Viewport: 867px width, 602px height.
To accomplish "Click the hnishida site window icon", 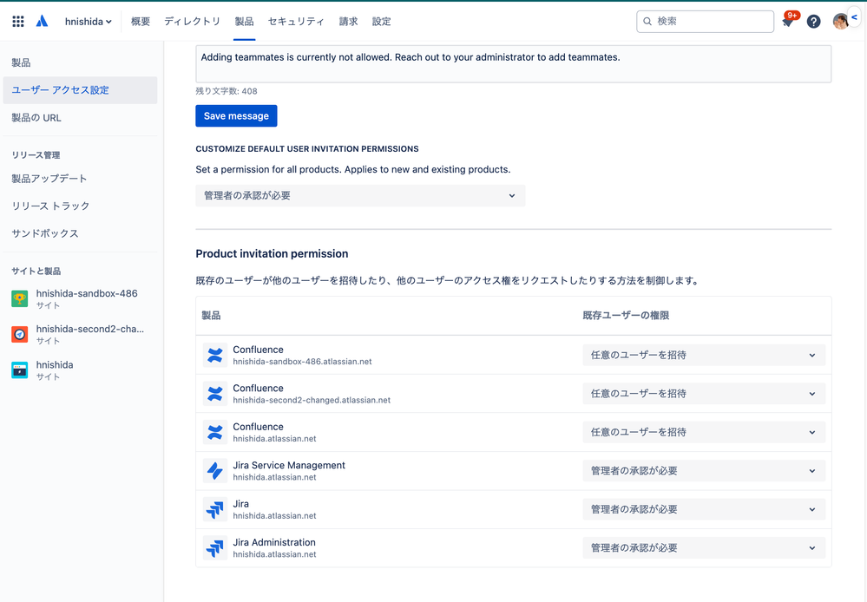I will pyautogui.click(x=20, y=370).
